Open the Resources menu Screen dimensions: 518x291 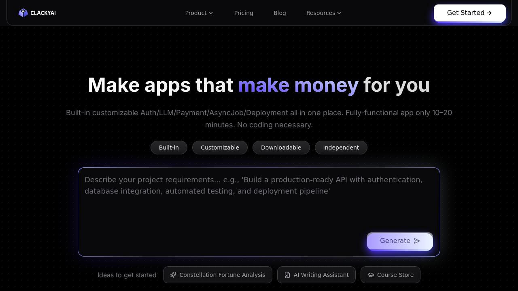coord(321,13)
